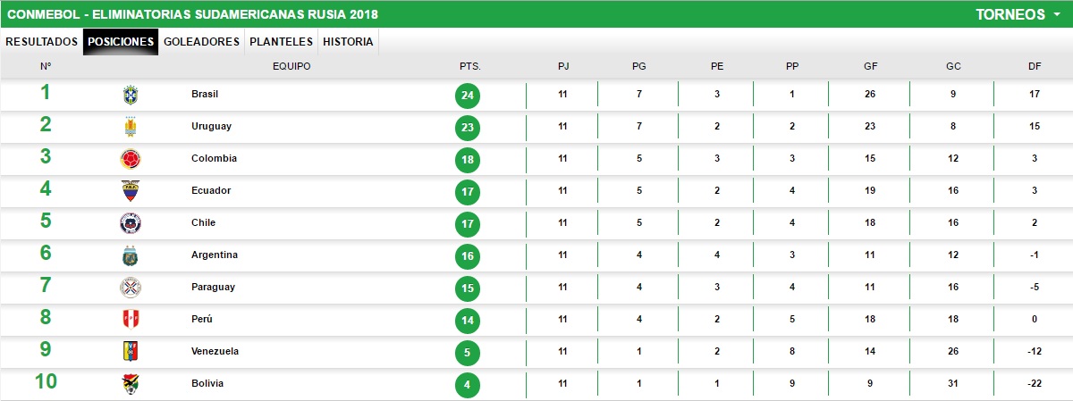Open the HISTORIA tab
1073x401 pixels.
pos(348,42)
